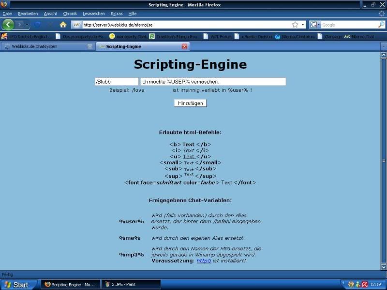Click the page scrollbar down arrow
The height and width of the screenshot is (290, 387).
(x=384, y=267)
